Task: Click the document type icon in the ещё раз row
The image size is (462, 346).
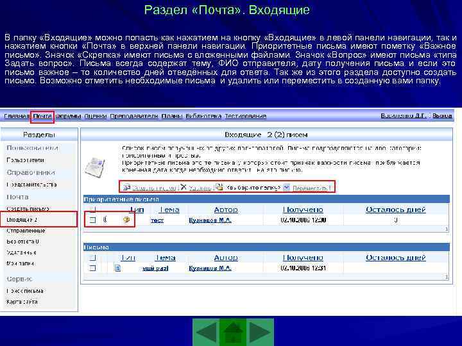Action: tap(117, 268)
